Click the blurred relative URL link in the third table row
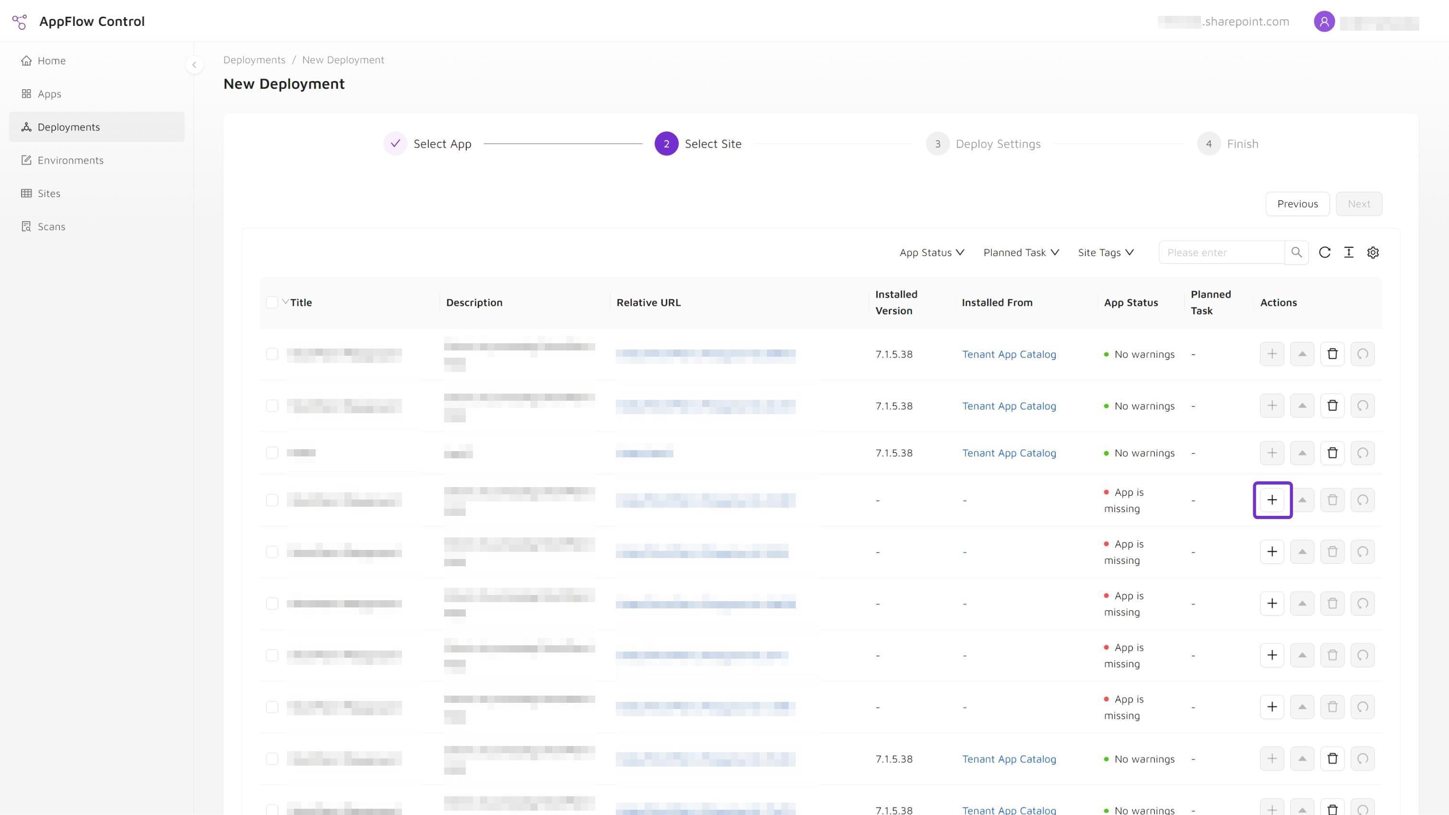 click(x=644, y=453)
